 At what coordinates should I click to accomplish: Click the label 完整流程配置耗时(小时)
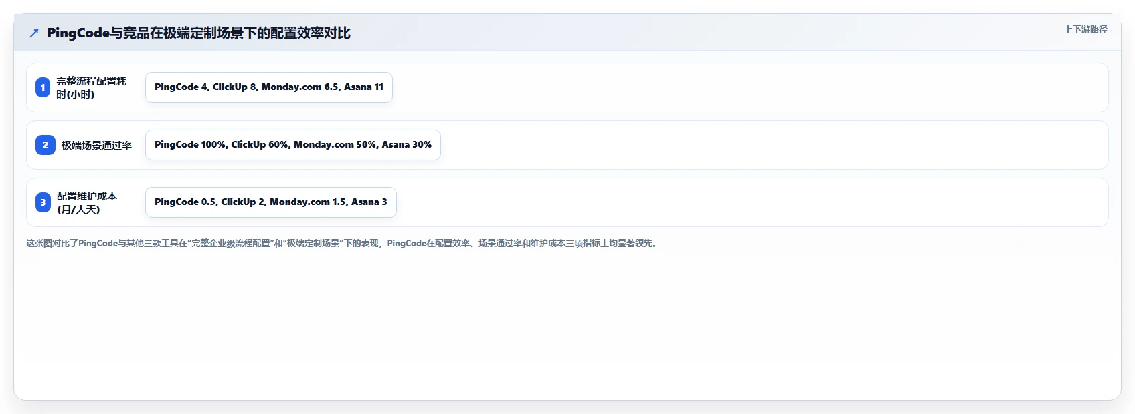pyautogui.click(x=92, y=87)
